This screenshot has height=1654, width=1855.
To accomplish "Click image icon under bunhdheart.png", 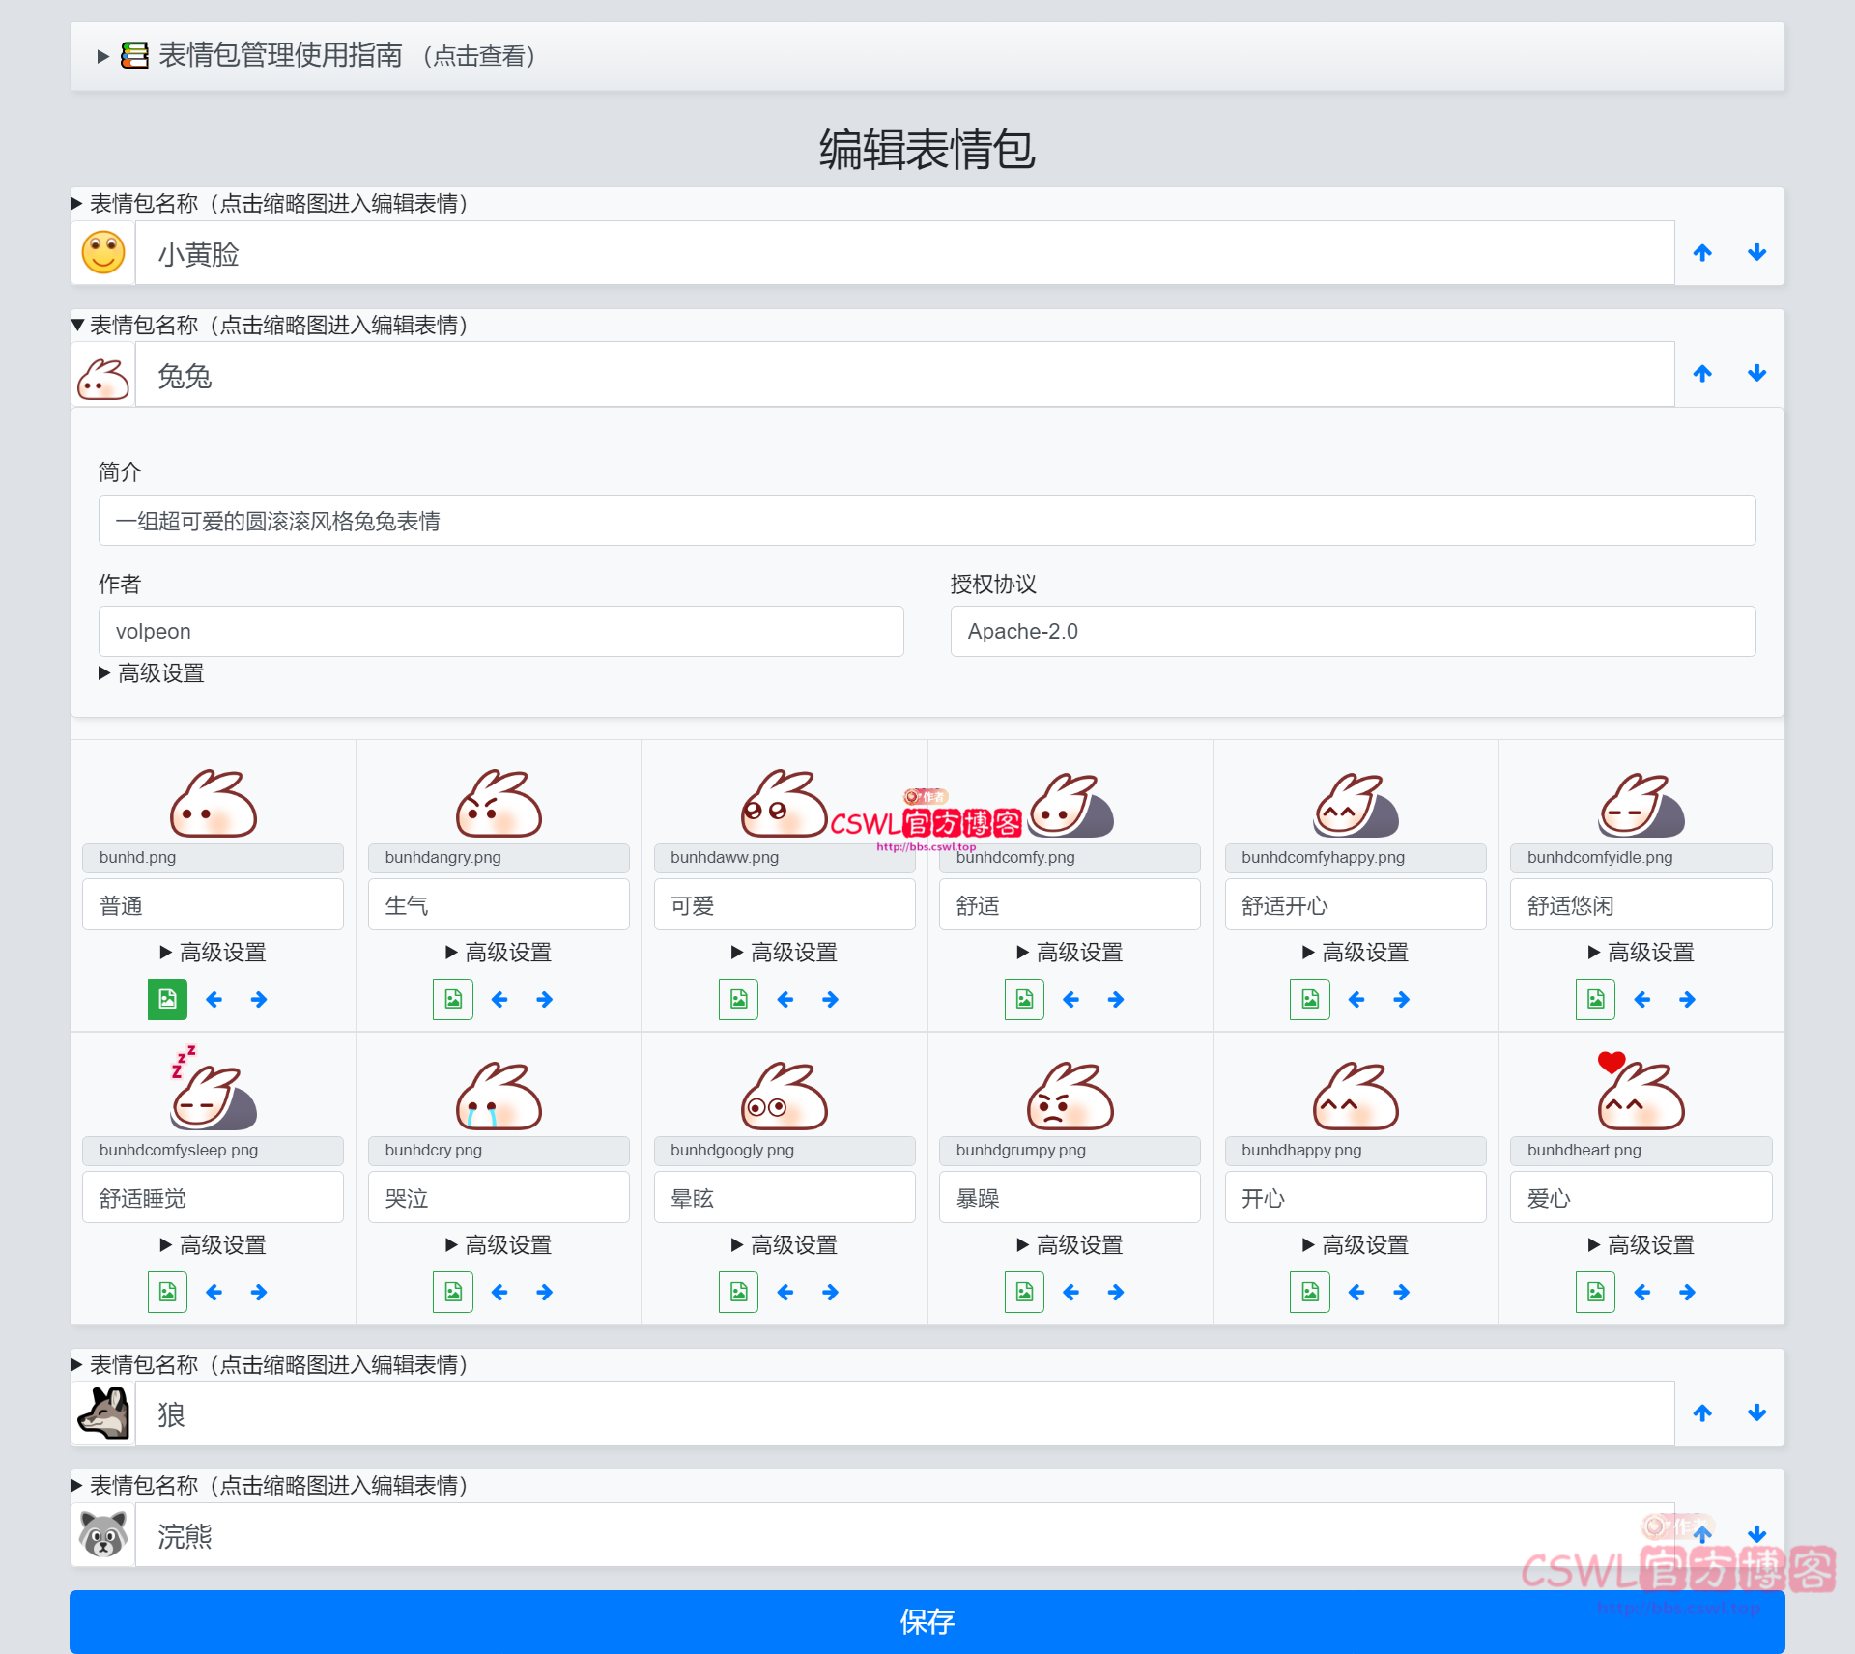I will coord(1595,1292).
